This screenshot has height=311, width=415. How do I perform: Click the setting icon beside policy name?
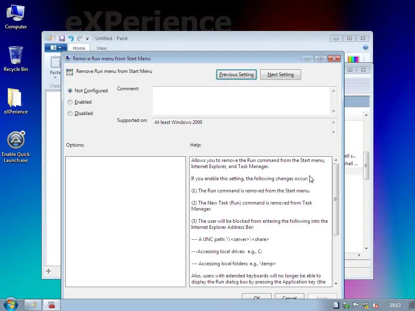tap(70, 72)
